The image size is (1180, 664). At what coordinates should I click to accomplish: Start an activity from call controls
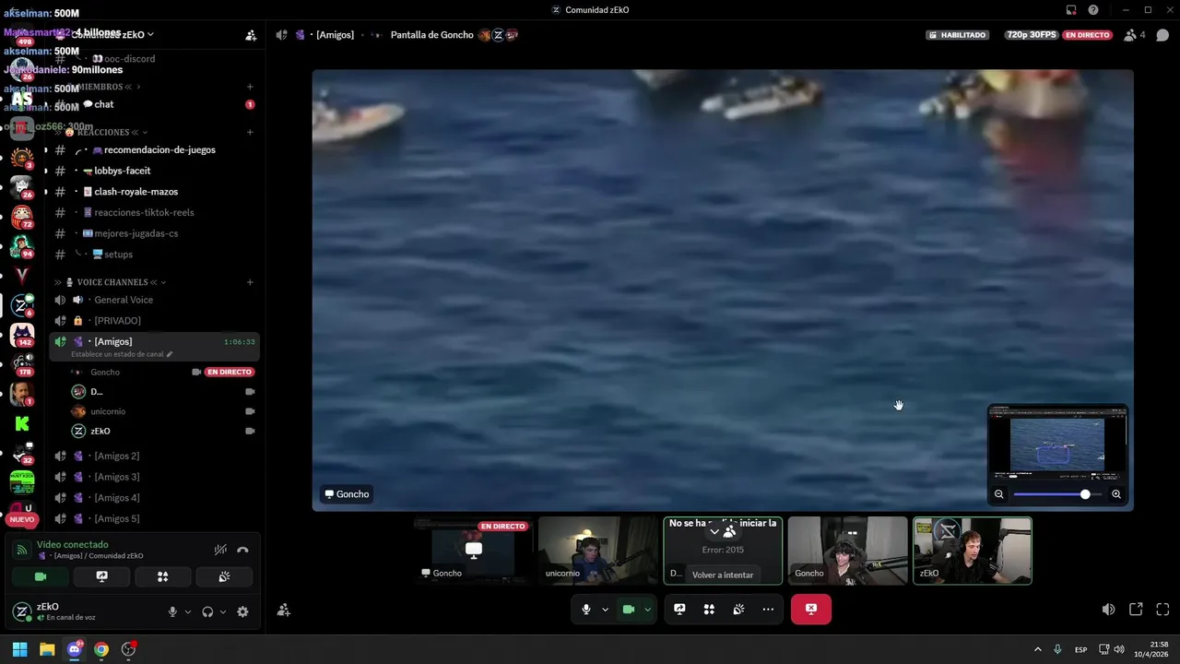point(709,610)
